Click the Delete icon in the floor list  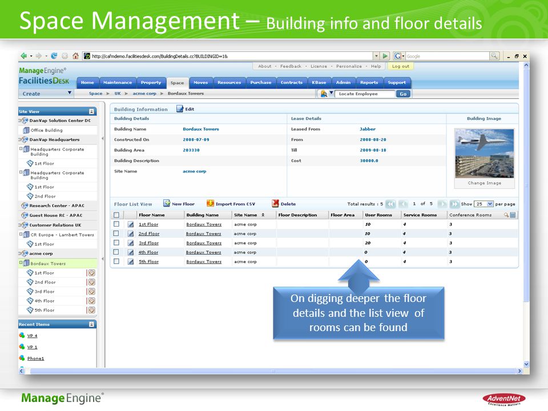coord(275,203)
